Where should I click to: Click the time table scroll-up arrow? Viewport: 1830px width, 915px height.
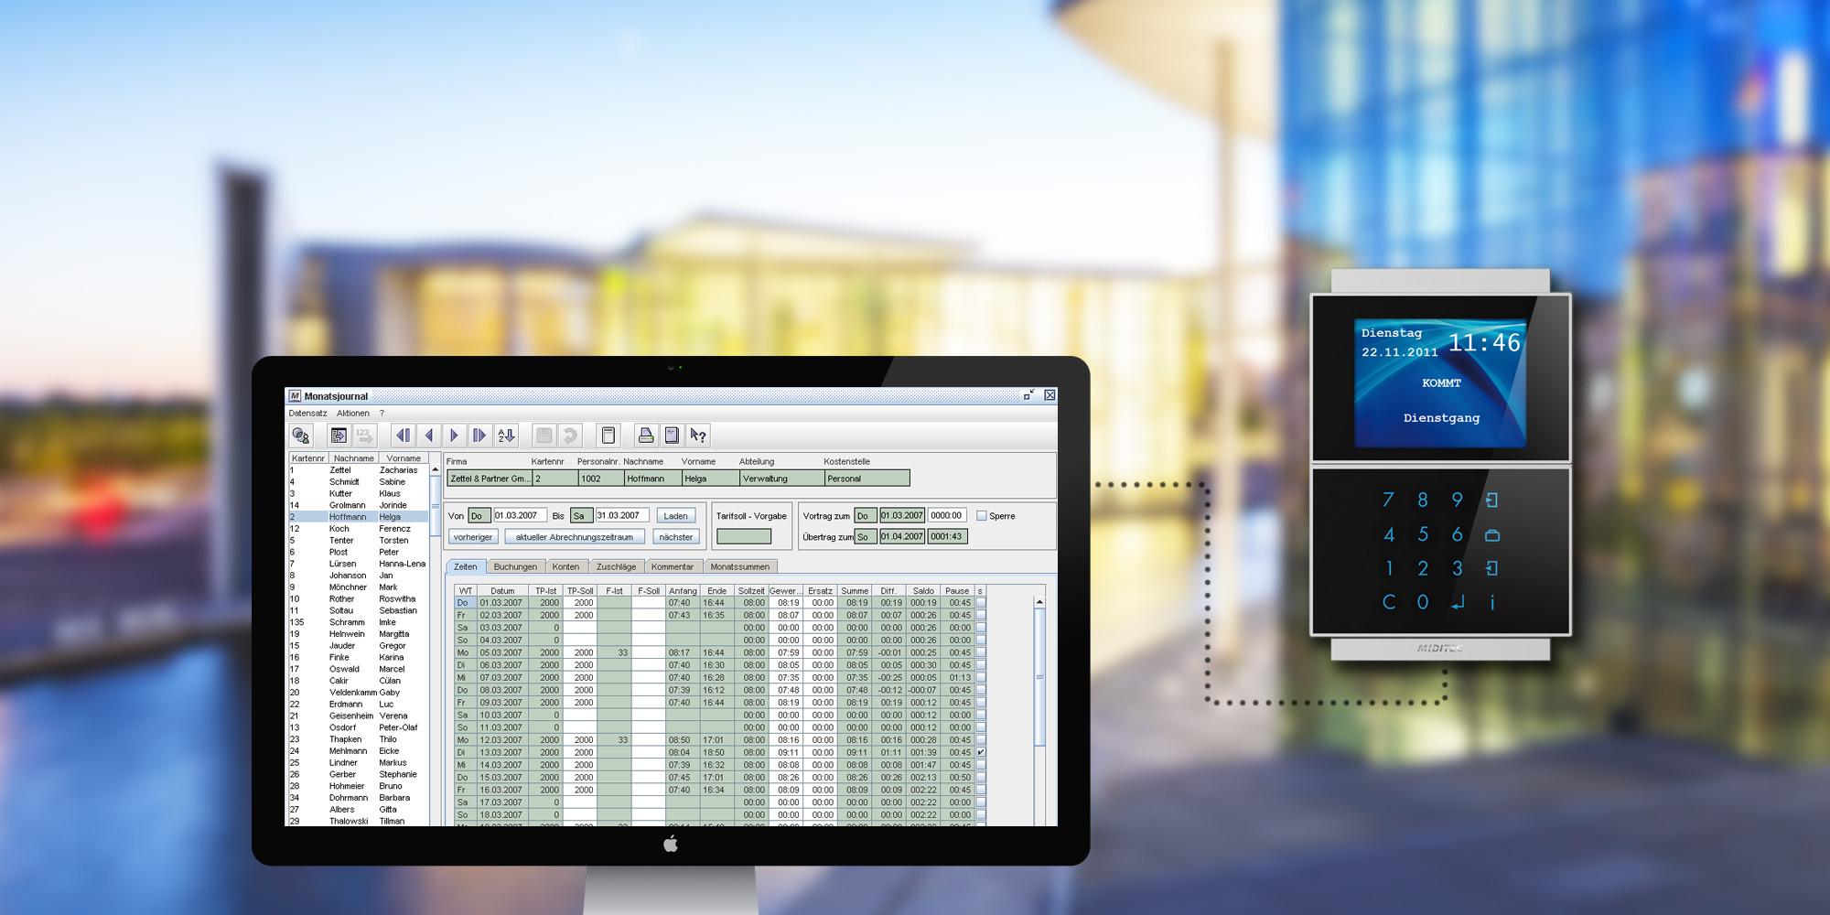[1039, 602]
